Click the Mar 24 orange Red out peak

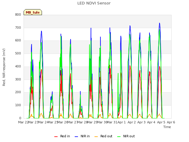(41, 113)
